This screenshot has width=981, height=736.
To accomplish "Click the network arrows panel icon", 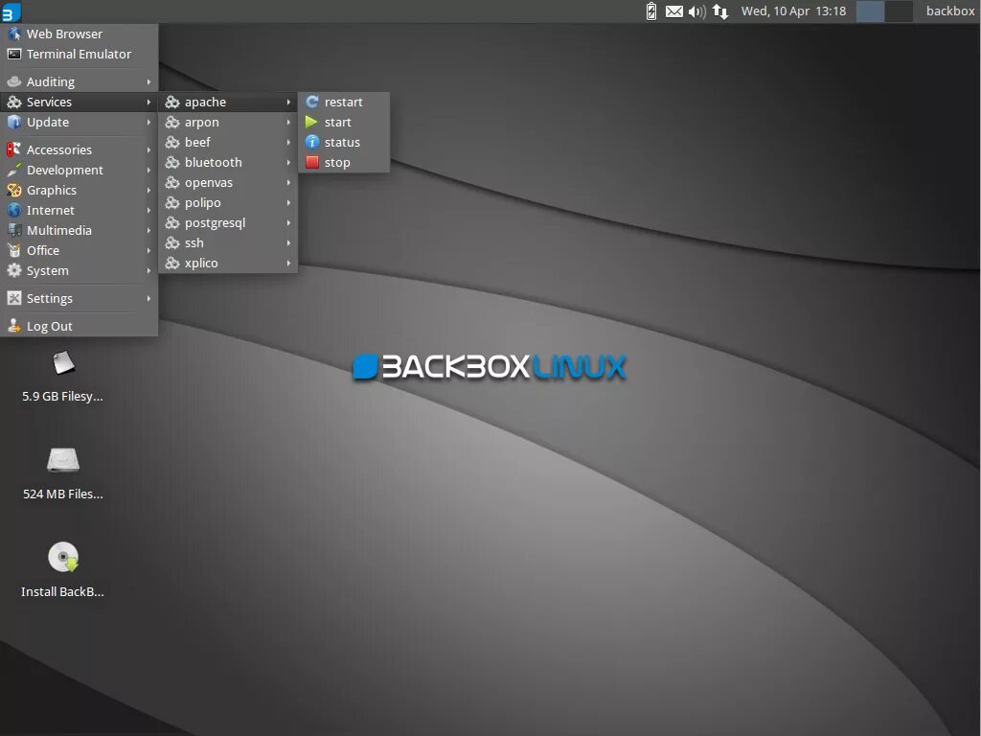I will [720, 11].
